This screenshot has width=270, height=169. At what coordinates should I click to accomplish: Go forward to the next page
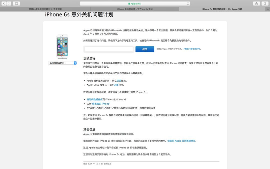pos(9,4)
